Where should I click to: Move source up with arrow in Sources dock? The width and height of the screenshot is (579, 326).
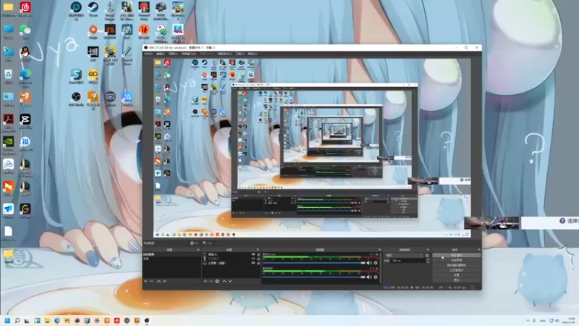[224, 281]
